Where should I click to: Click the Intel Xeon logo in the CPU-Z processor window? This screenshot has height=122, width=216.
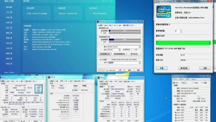point(39,89)
